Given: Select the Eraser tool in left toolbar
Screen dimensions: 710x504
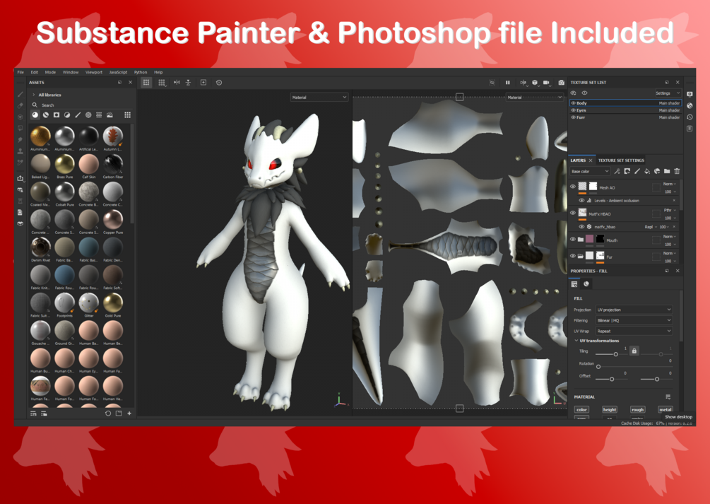Looking at the screenshot, I should [20, 105].
